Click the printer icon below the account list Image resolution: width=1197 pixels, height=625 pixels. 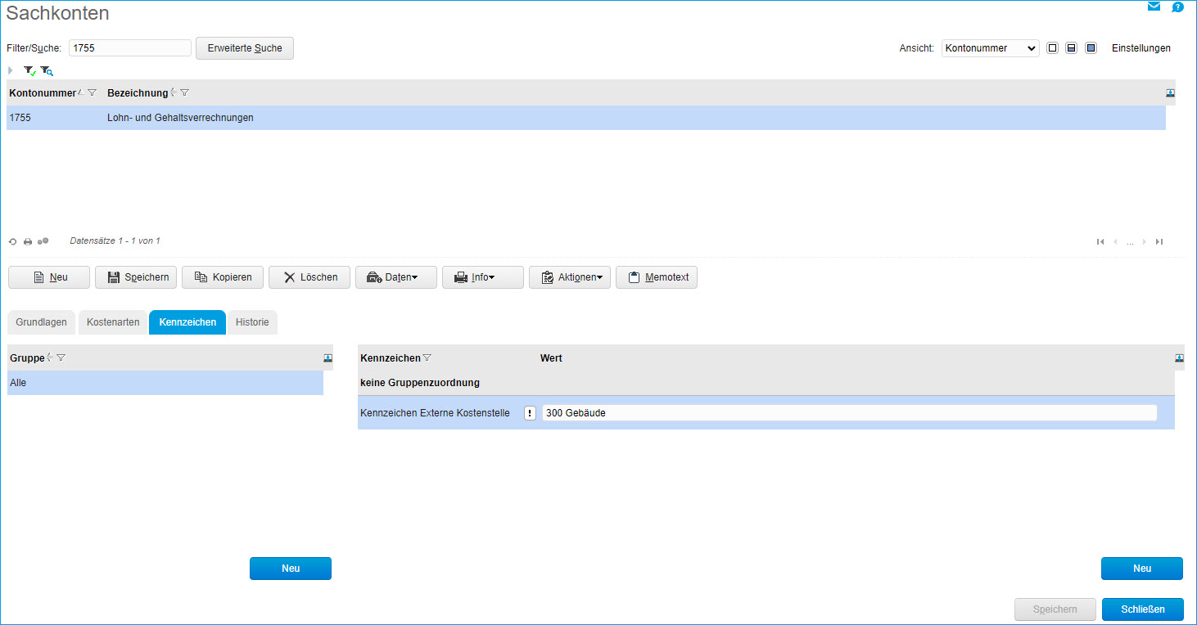28,241
